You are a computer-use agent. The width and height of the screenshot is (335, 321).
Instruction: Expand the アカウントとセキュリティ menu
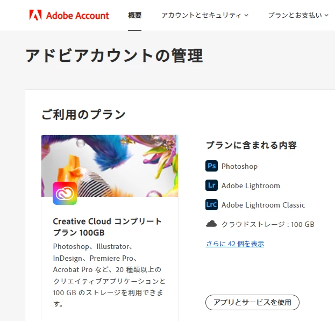point(205,15)
